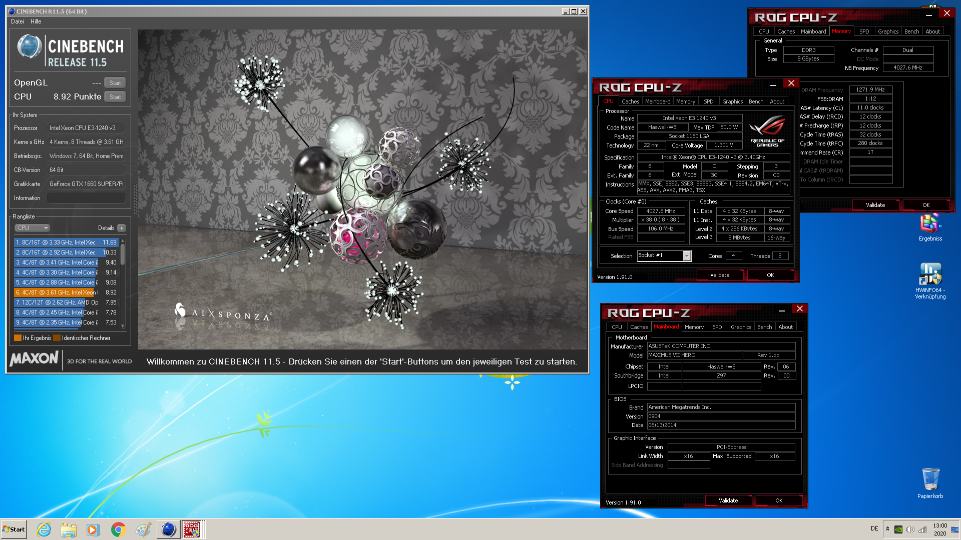Expand ranking Details arrow button
The image size is (961, 540).
click(x=122, y=228)
